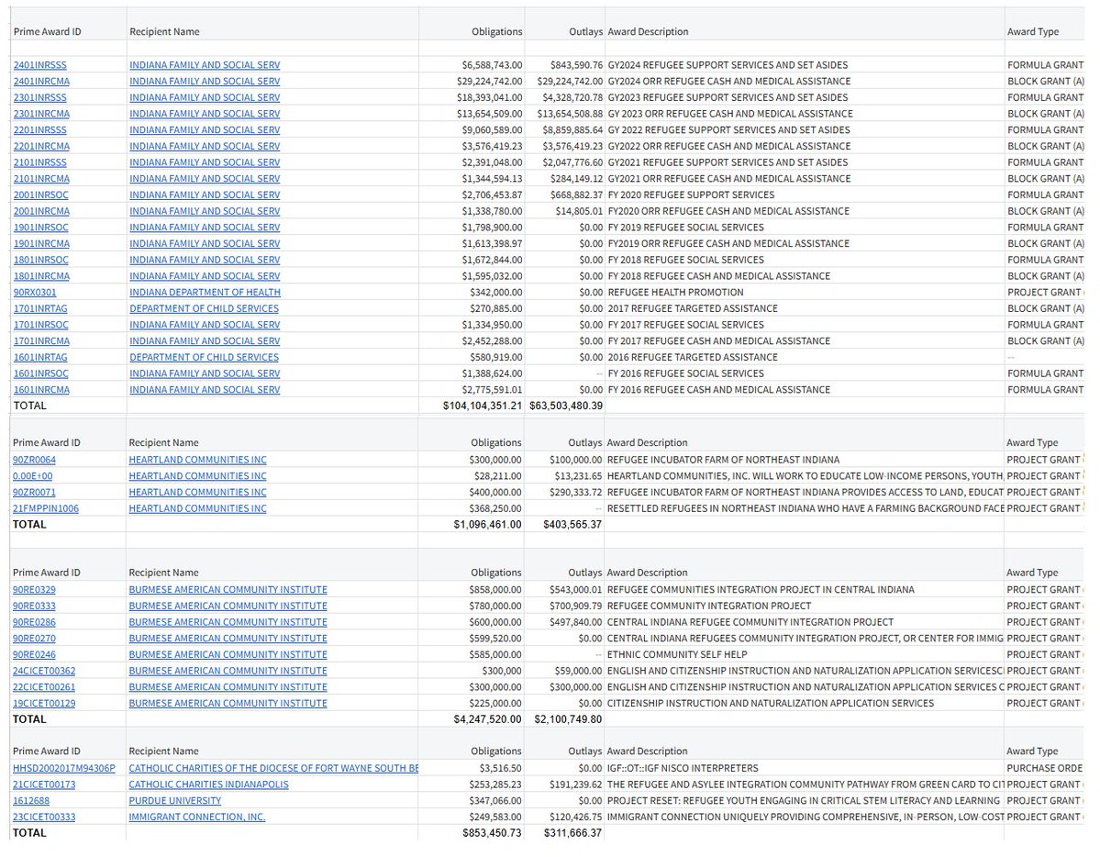Open award ID 1901INRSOC link
The image size is (1100, 857).
[x=40, y=228]
